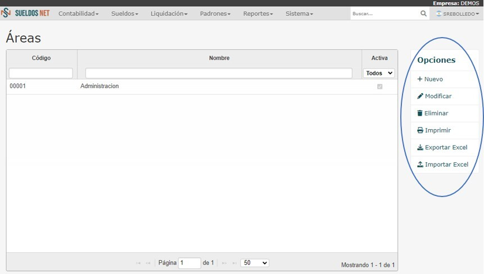484x274 pixels.
Task: Click the Nuevo option
Action: 445,79
